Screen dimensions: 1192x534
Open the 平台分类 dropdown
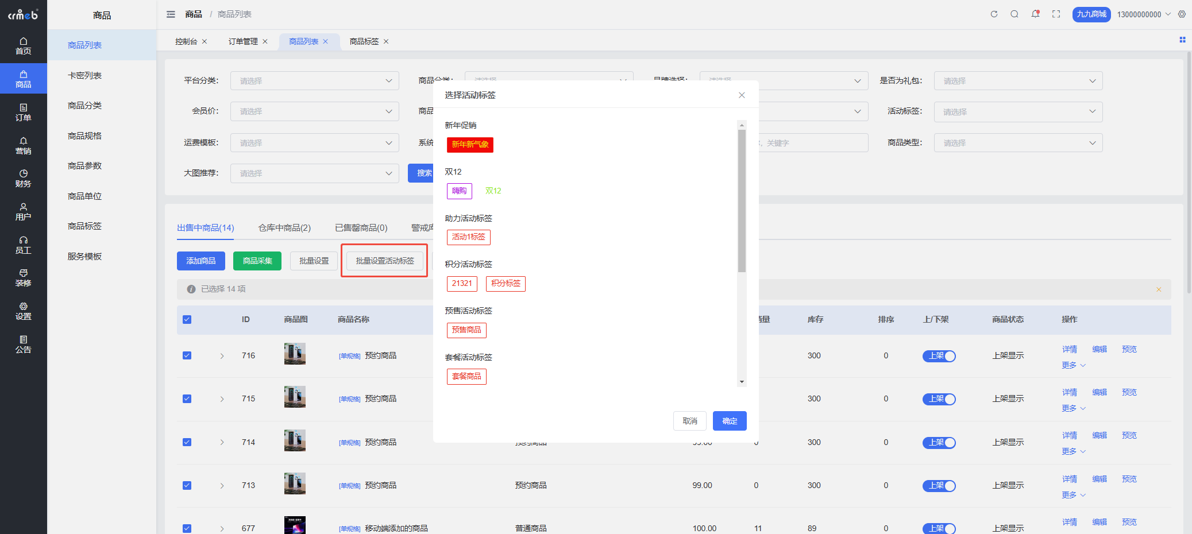314,81
